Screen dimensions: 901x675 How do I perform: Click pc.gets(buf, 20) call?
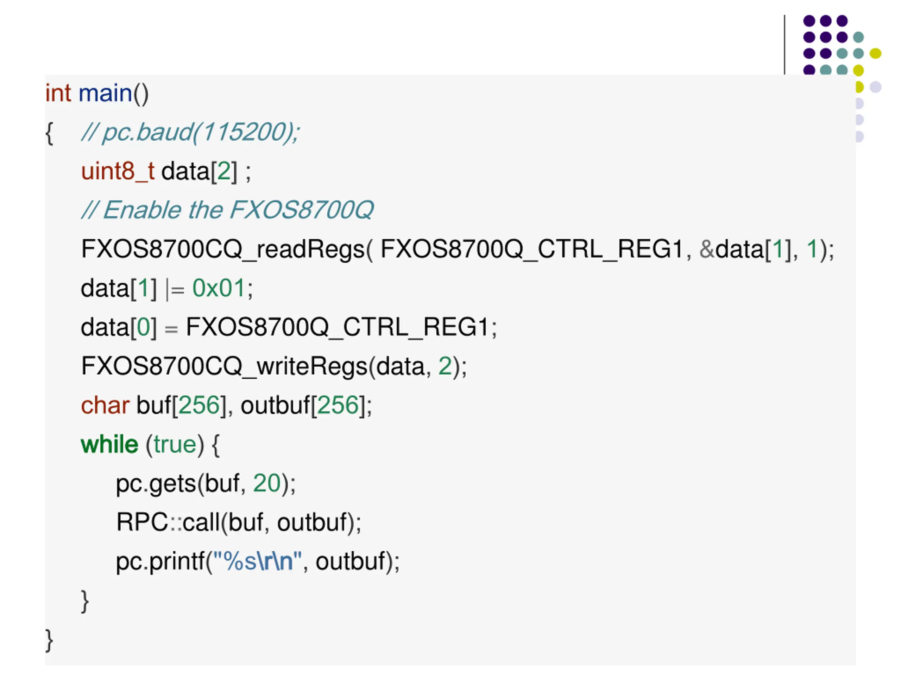[206, 483]
